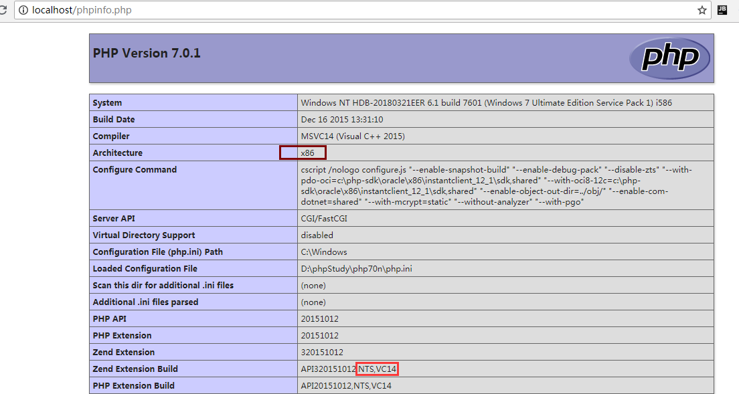Select the System row label
739x394 pixels.
(x=107, y=103)
